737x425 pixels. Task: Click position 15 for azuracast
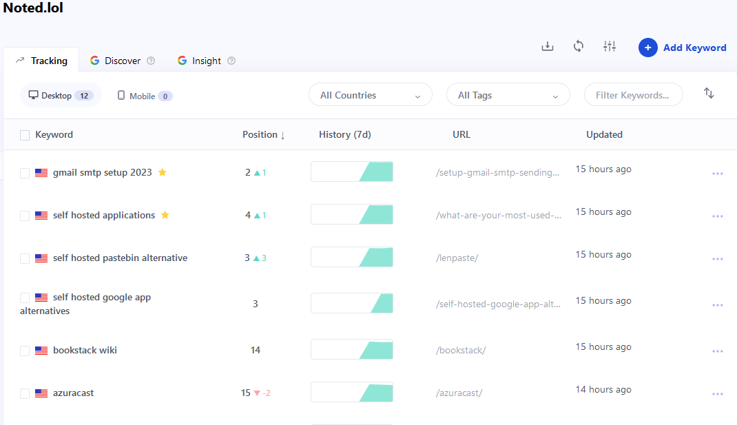pyautogui.click(x=246, y=393)
